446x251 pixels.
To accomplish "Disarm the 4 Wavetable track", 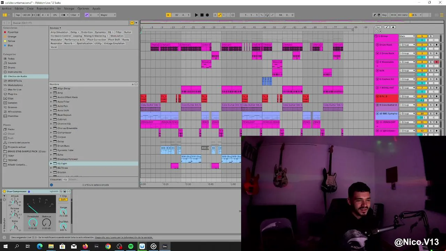I will (436, 62).
